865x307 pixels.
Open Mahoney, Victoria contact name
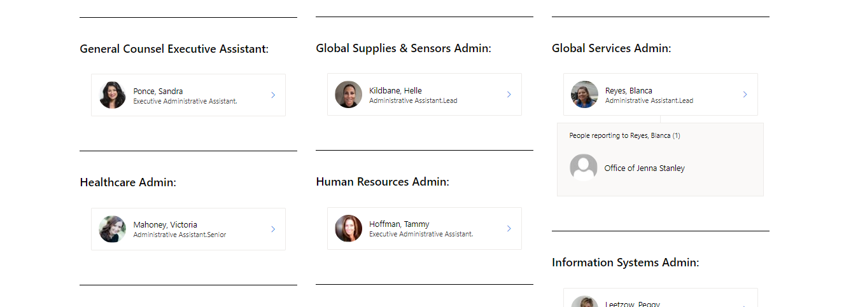(165, 224)
